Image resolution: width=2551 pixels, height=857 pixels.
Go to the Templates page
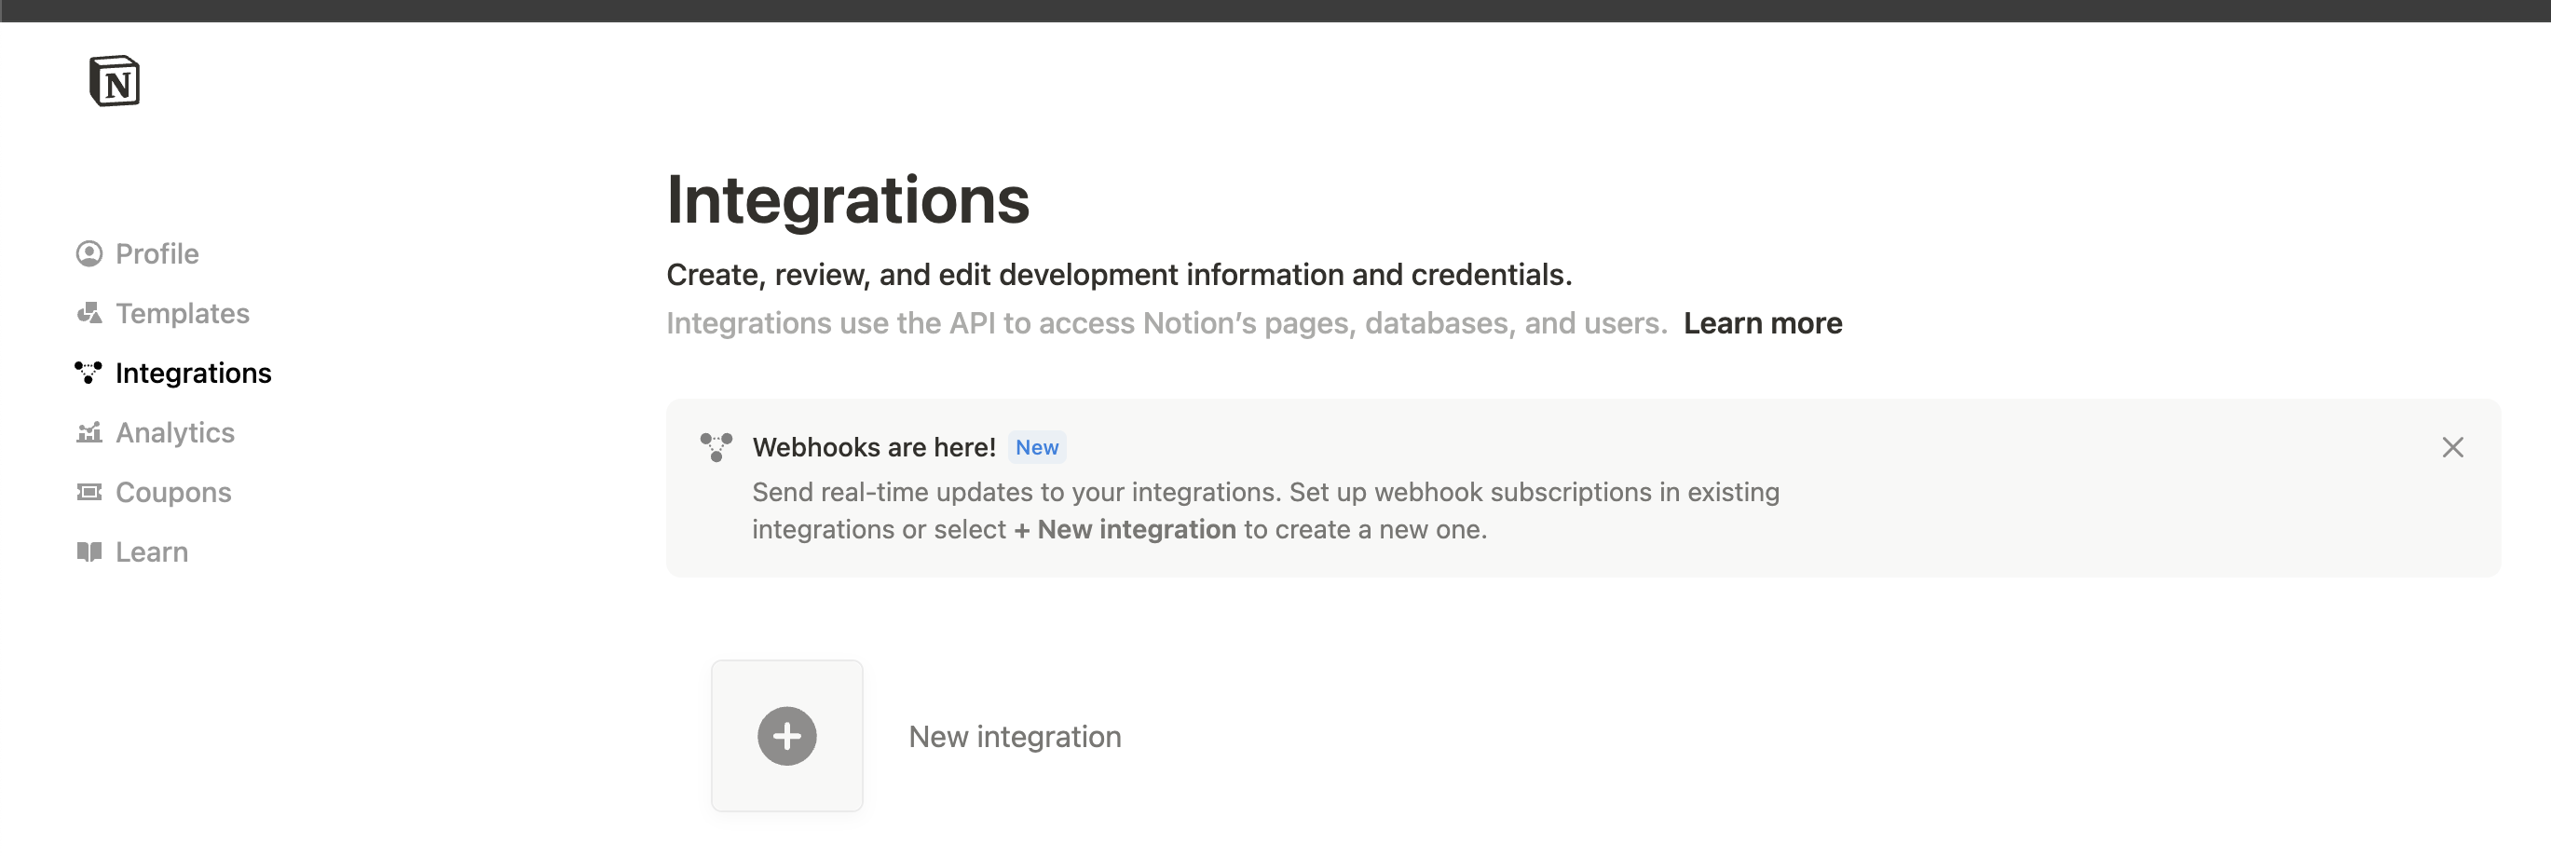coord(183,314)
